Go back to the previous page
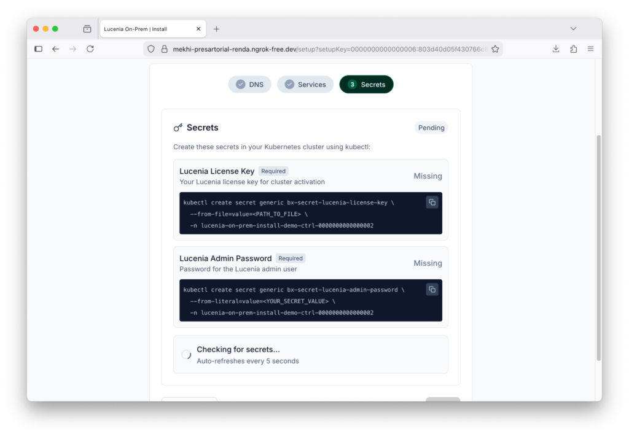Image resolution: width=629 pixels, height=437 pixels. click(55, 49)
